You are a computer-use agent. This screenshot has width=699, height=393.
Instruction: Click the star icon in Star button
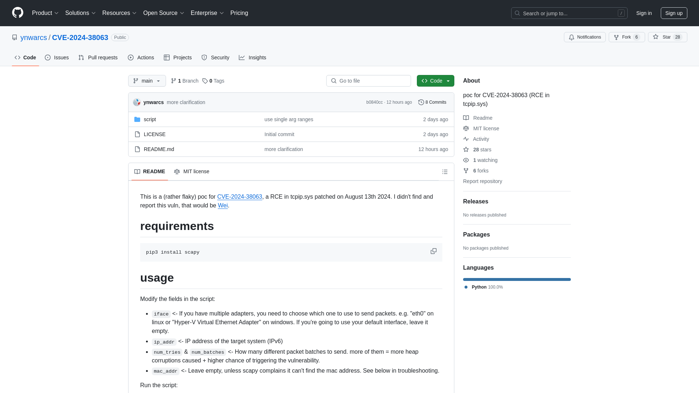tap(656, 37)
